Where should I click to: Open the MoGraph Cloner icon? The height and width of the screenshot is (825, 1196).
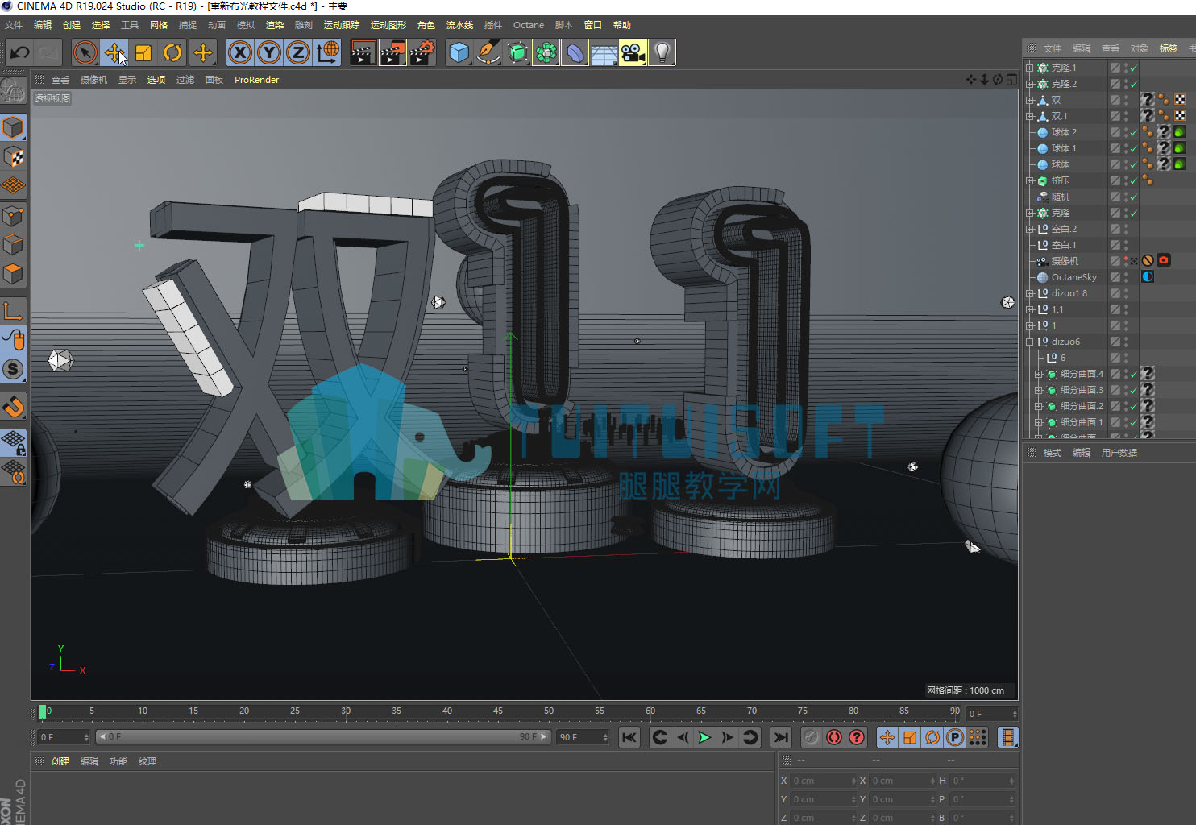pos(546,53)
